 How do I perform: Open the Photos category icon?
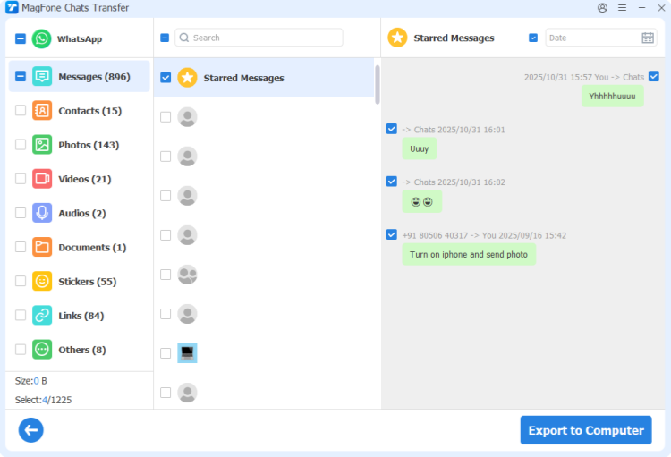coord(42,145)
